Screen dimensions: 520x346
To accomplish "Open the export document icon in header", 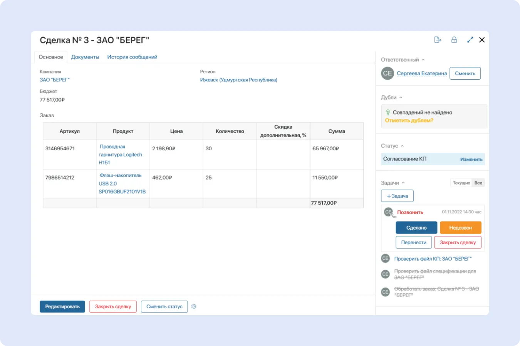I will tap(438, 40).
